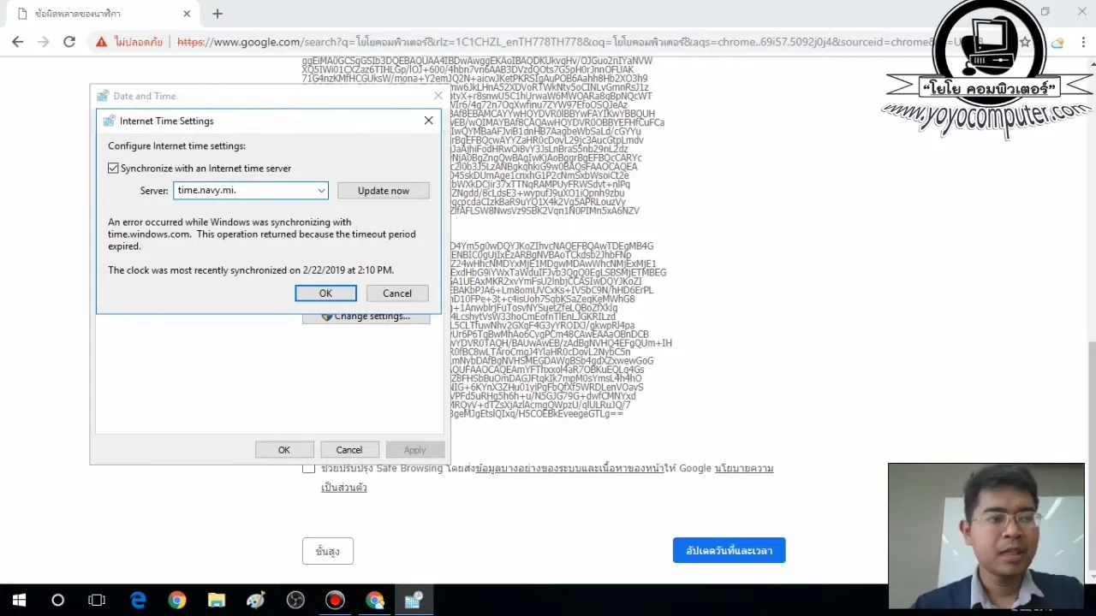
Task: Bookmark the page using the star icon
Action: [1025, 42]
